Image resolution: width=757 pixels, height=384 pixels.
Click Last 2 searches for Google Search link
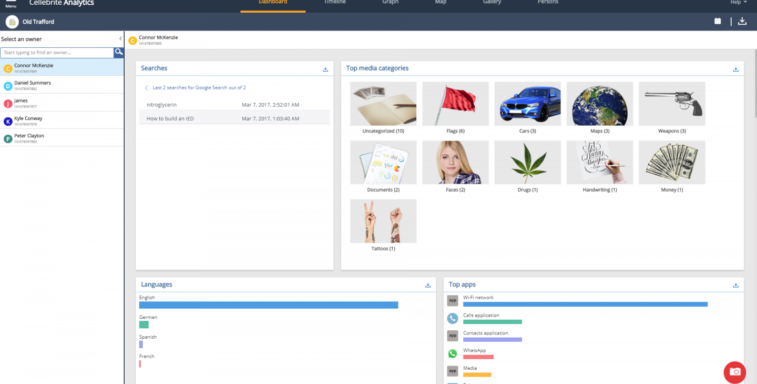tap(199, 88)
